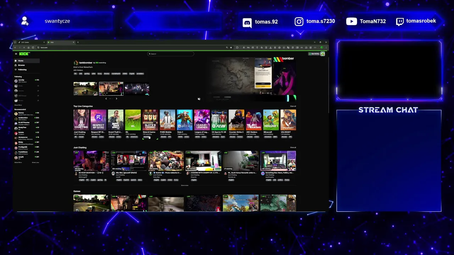The height and width of the screenshot is (255, 454).
Task: Bookmark page with star icon
Action: (x=231, y=47)
